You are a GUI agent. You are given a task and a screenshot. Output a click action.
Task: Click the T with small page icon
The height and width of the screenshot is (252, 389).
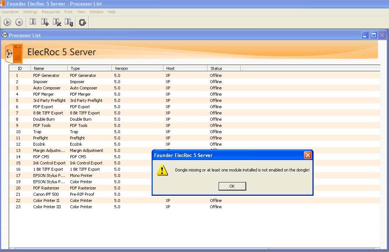click(69, 22)
